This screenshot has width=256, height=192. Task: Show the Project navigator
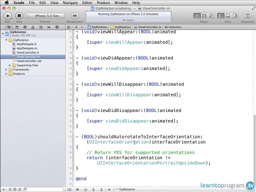(x=9, y=27)
